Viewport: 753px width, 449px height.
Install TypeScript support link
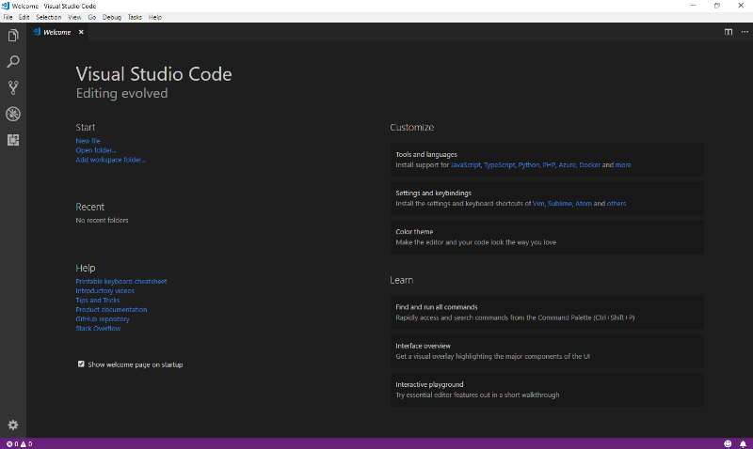(499, 164)
